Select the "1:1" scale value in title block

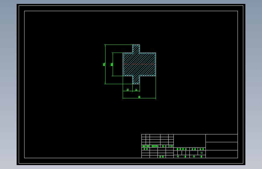(202, 153)
